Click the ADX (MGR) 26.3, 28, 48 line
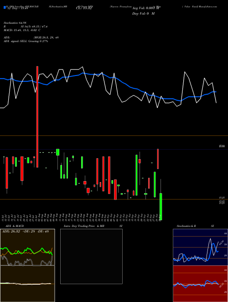Viewport: 228px width, 302px height. [31, 38]
